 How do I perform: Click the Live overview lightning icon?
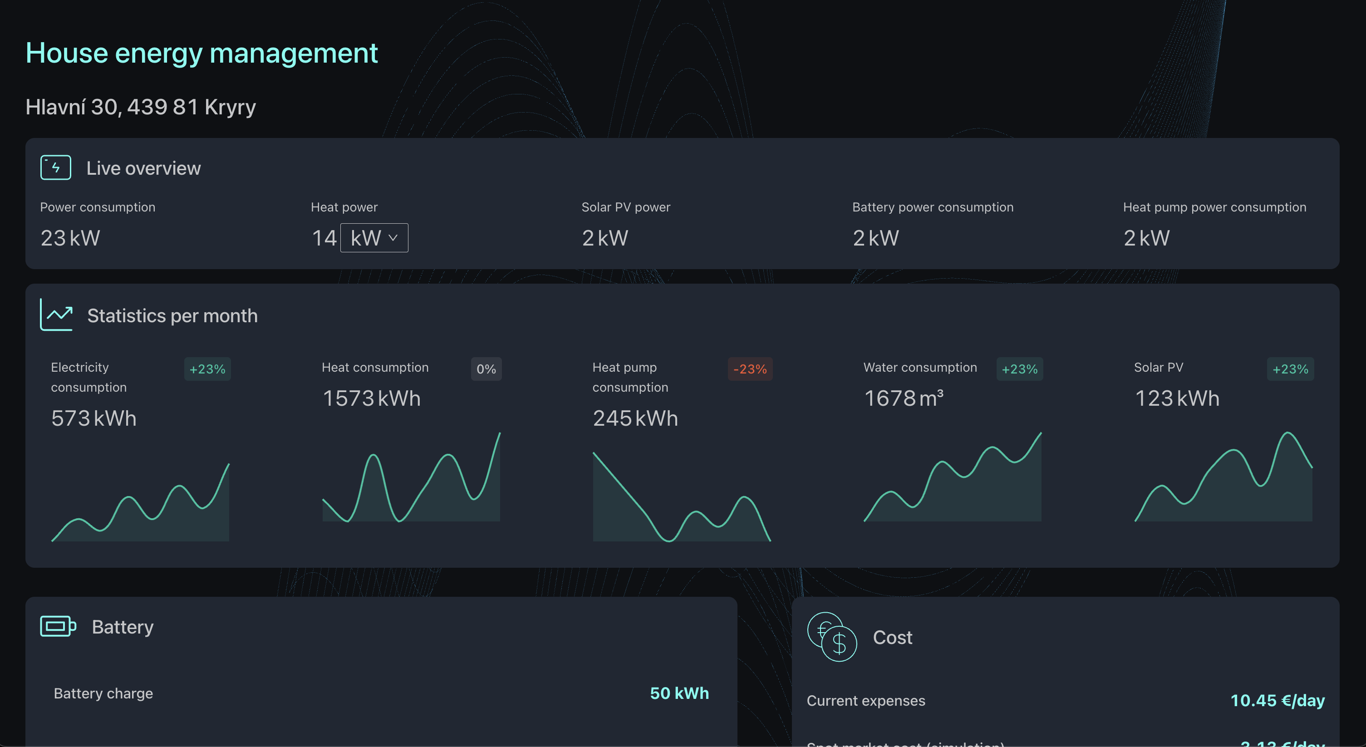(56, 167)
